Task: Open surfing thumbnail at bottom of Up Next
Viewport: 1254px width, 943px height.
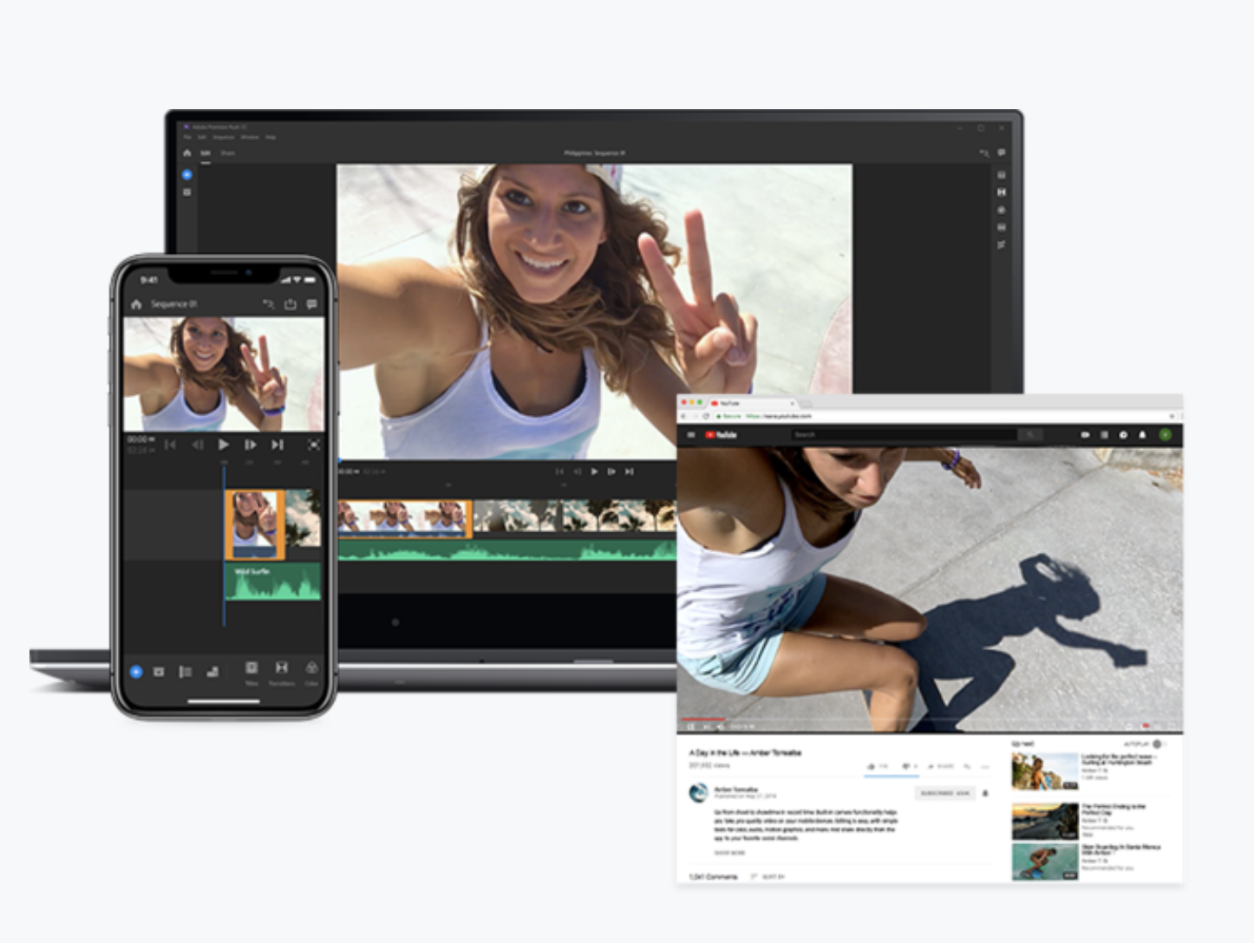Action: 1044,862
